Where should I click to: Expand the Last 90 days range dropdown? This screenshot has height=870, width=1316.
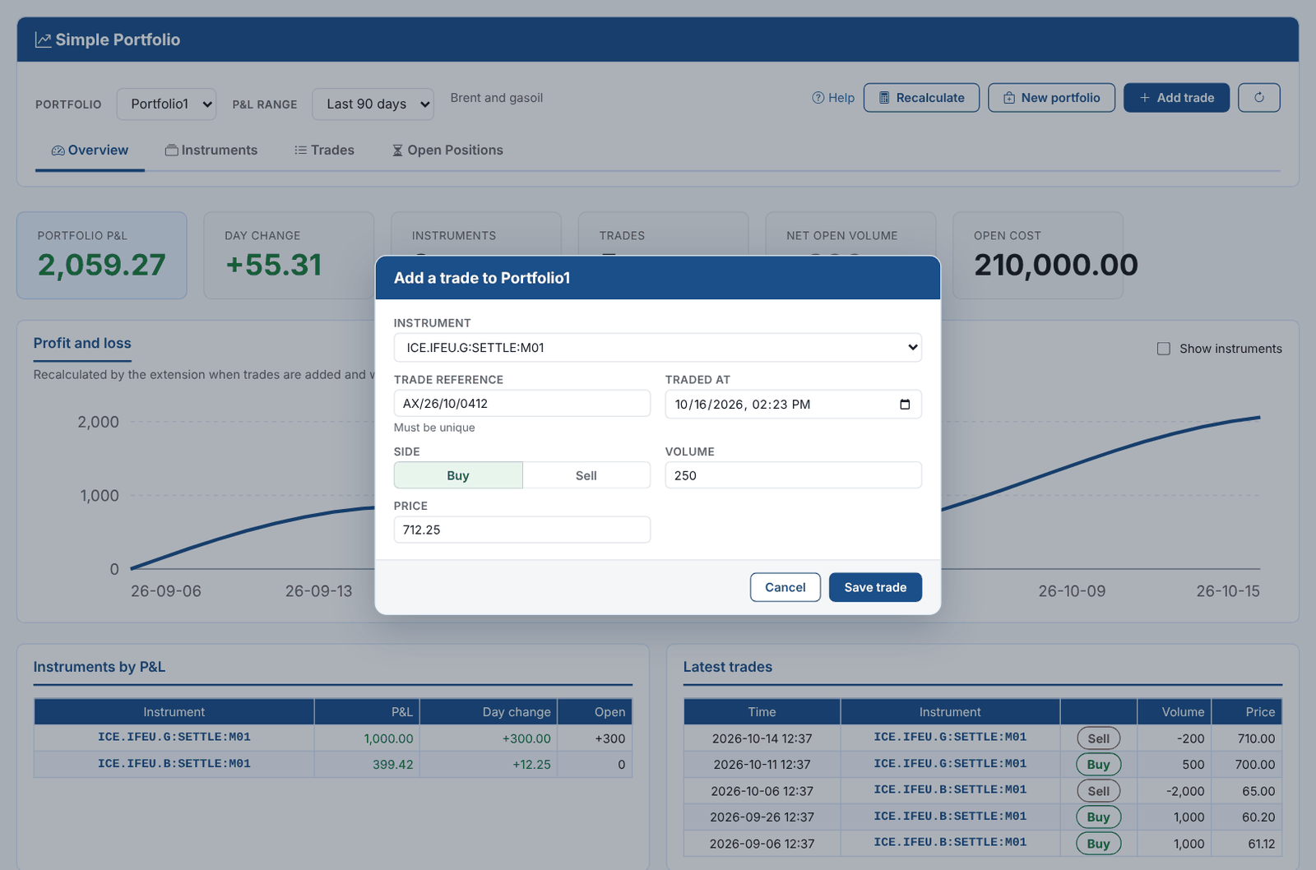tap(373, 104)
